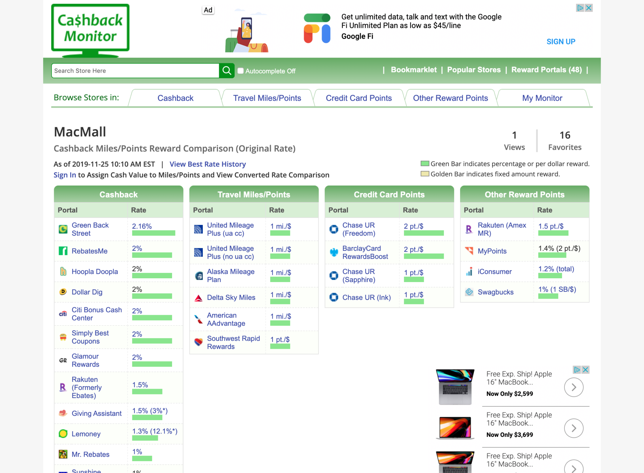The width and height of the screenshot is (644, 473).
Task: Open the United Mileage Plus (no ua cc) link
Action: click(x=230, y=253)
